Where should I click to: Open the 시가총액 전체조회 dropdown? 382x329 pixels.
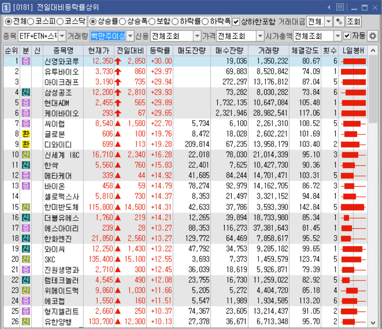coord(337,36)
